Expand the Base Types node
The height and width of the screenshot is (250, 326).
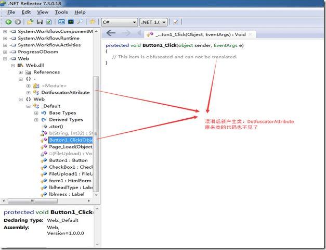36,113
